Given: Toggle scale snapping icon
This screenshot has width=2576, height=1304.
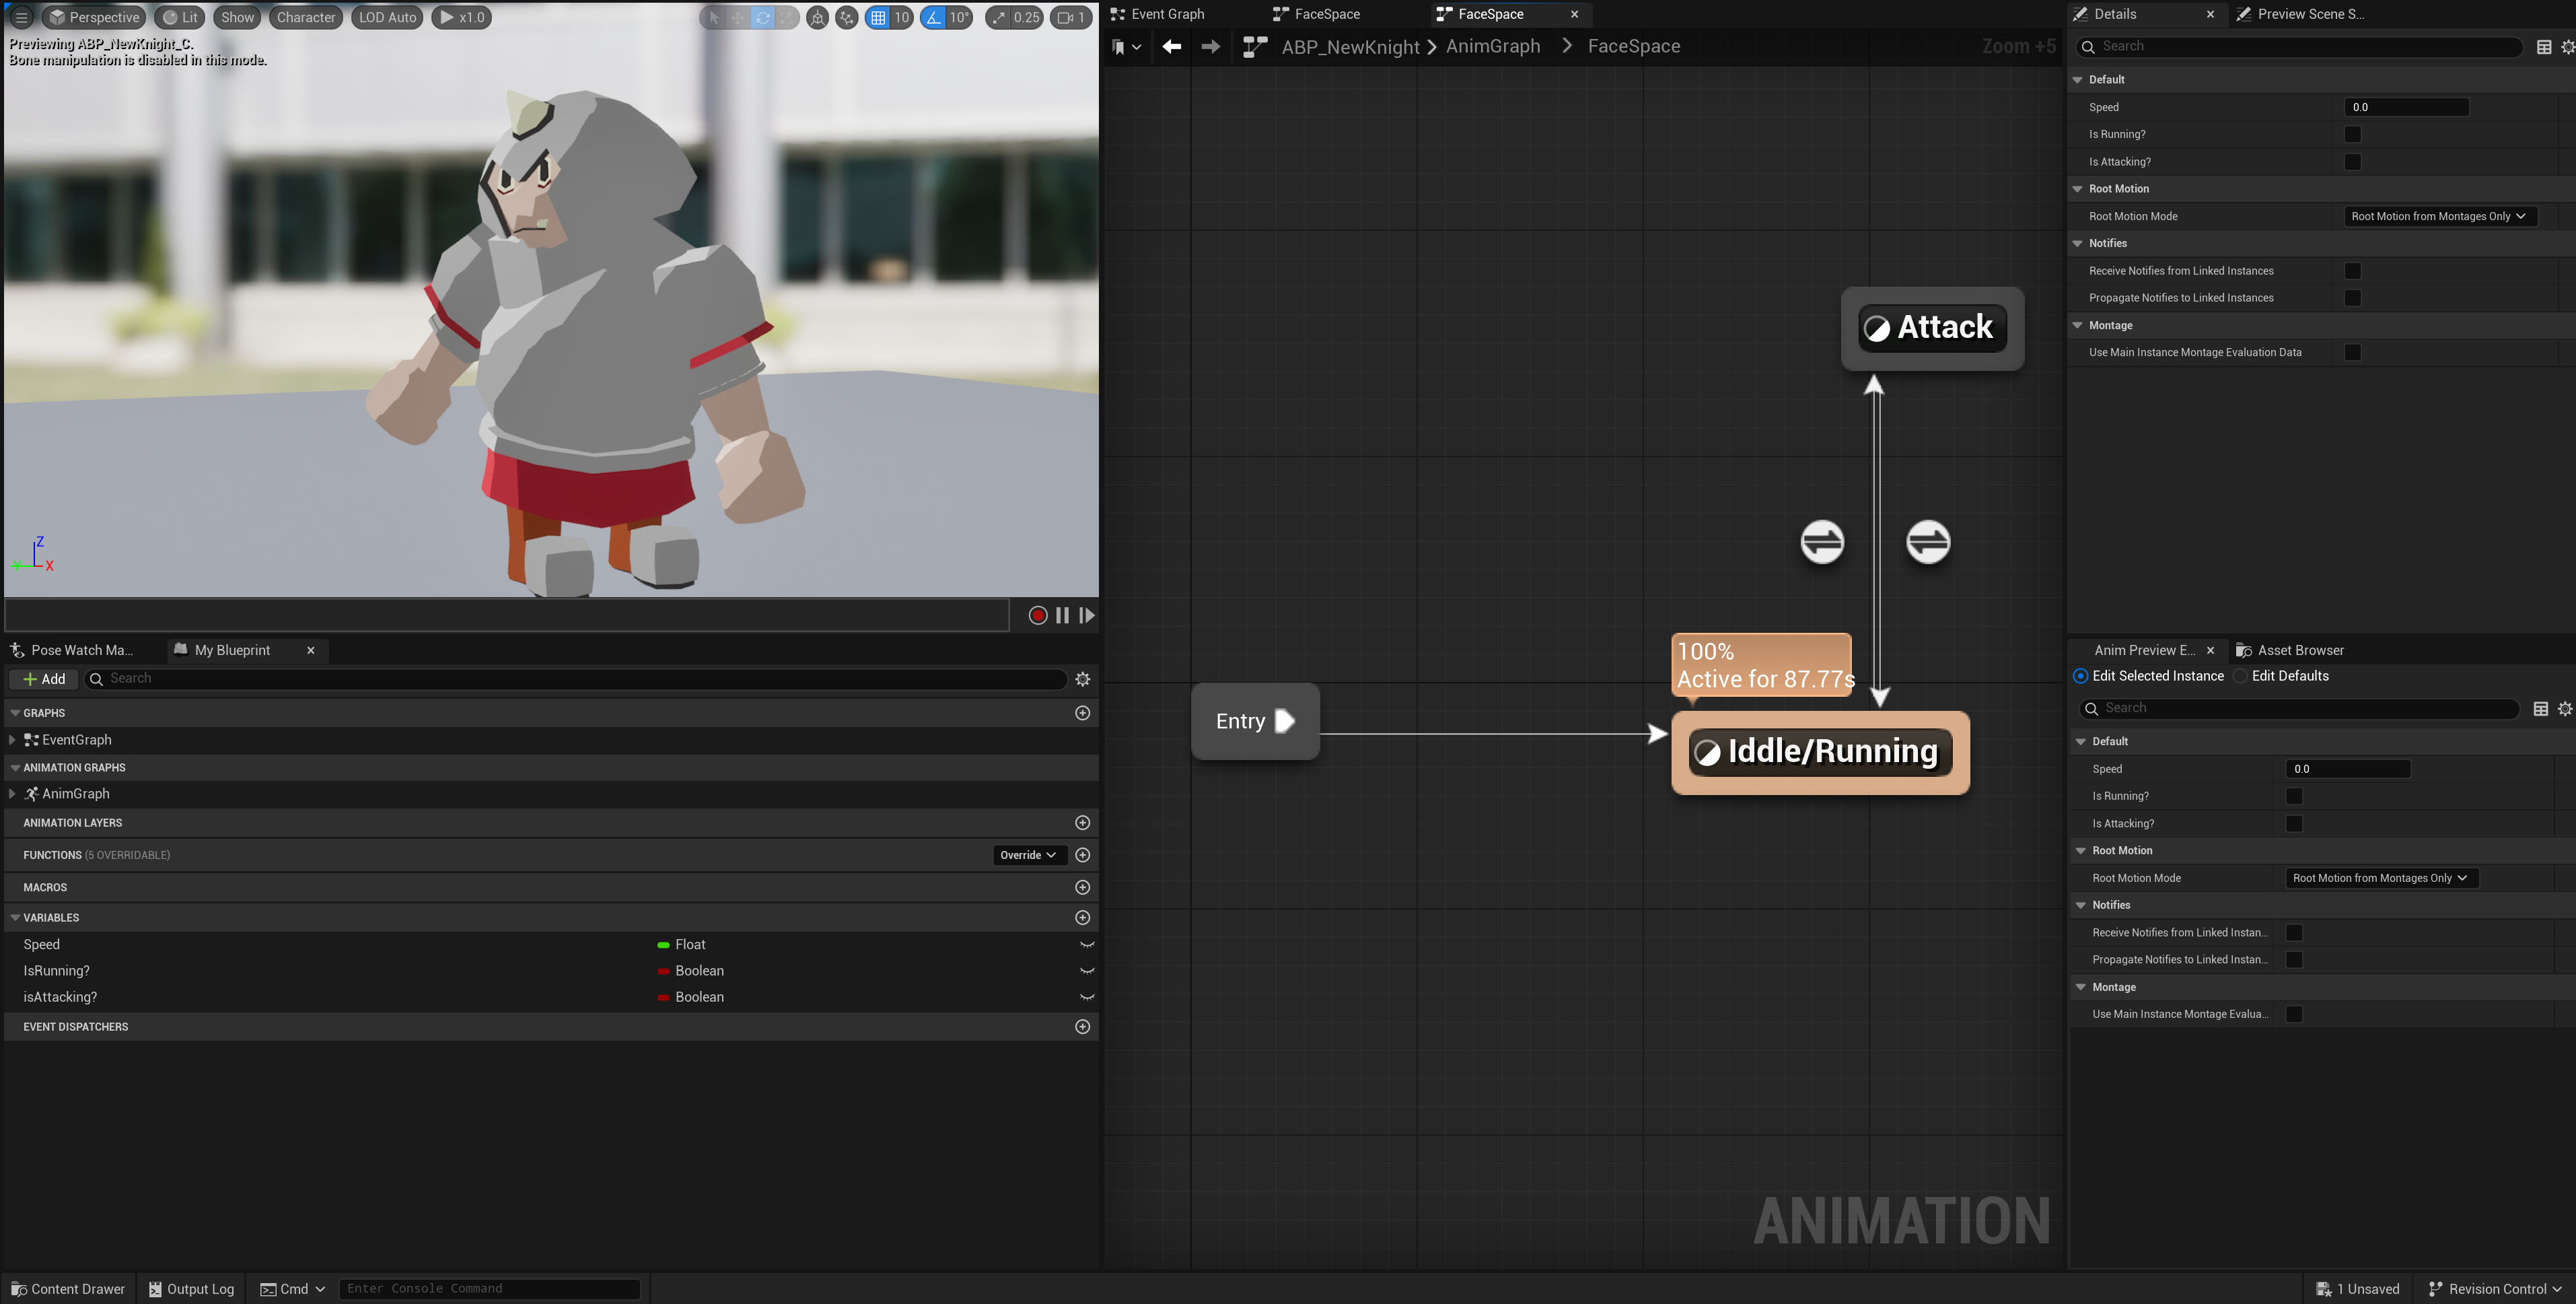Looking at the screenshot, I should point(998,17).
